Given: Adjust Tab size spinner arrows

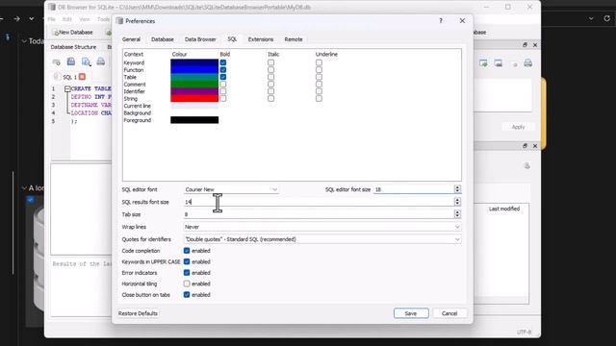Looking at the screenshot, I should [457, 214].
